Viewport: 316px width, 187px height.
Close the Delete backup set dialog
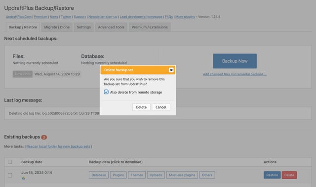pyautogui.click(x=171, y=70)
